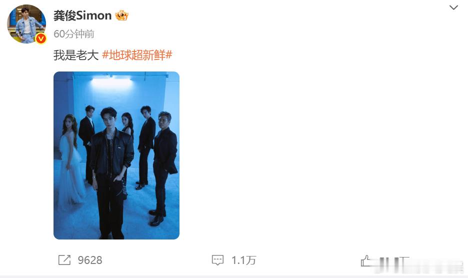This screenshot has width=468, height=278.
Task: Open 龚俊Simon's profile avatar
Action: point(26,24)
